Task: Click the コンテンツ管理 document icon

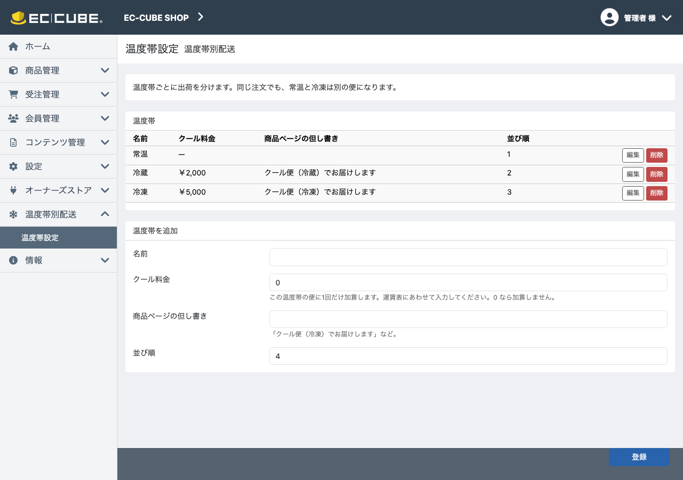Action: point(13,142)
